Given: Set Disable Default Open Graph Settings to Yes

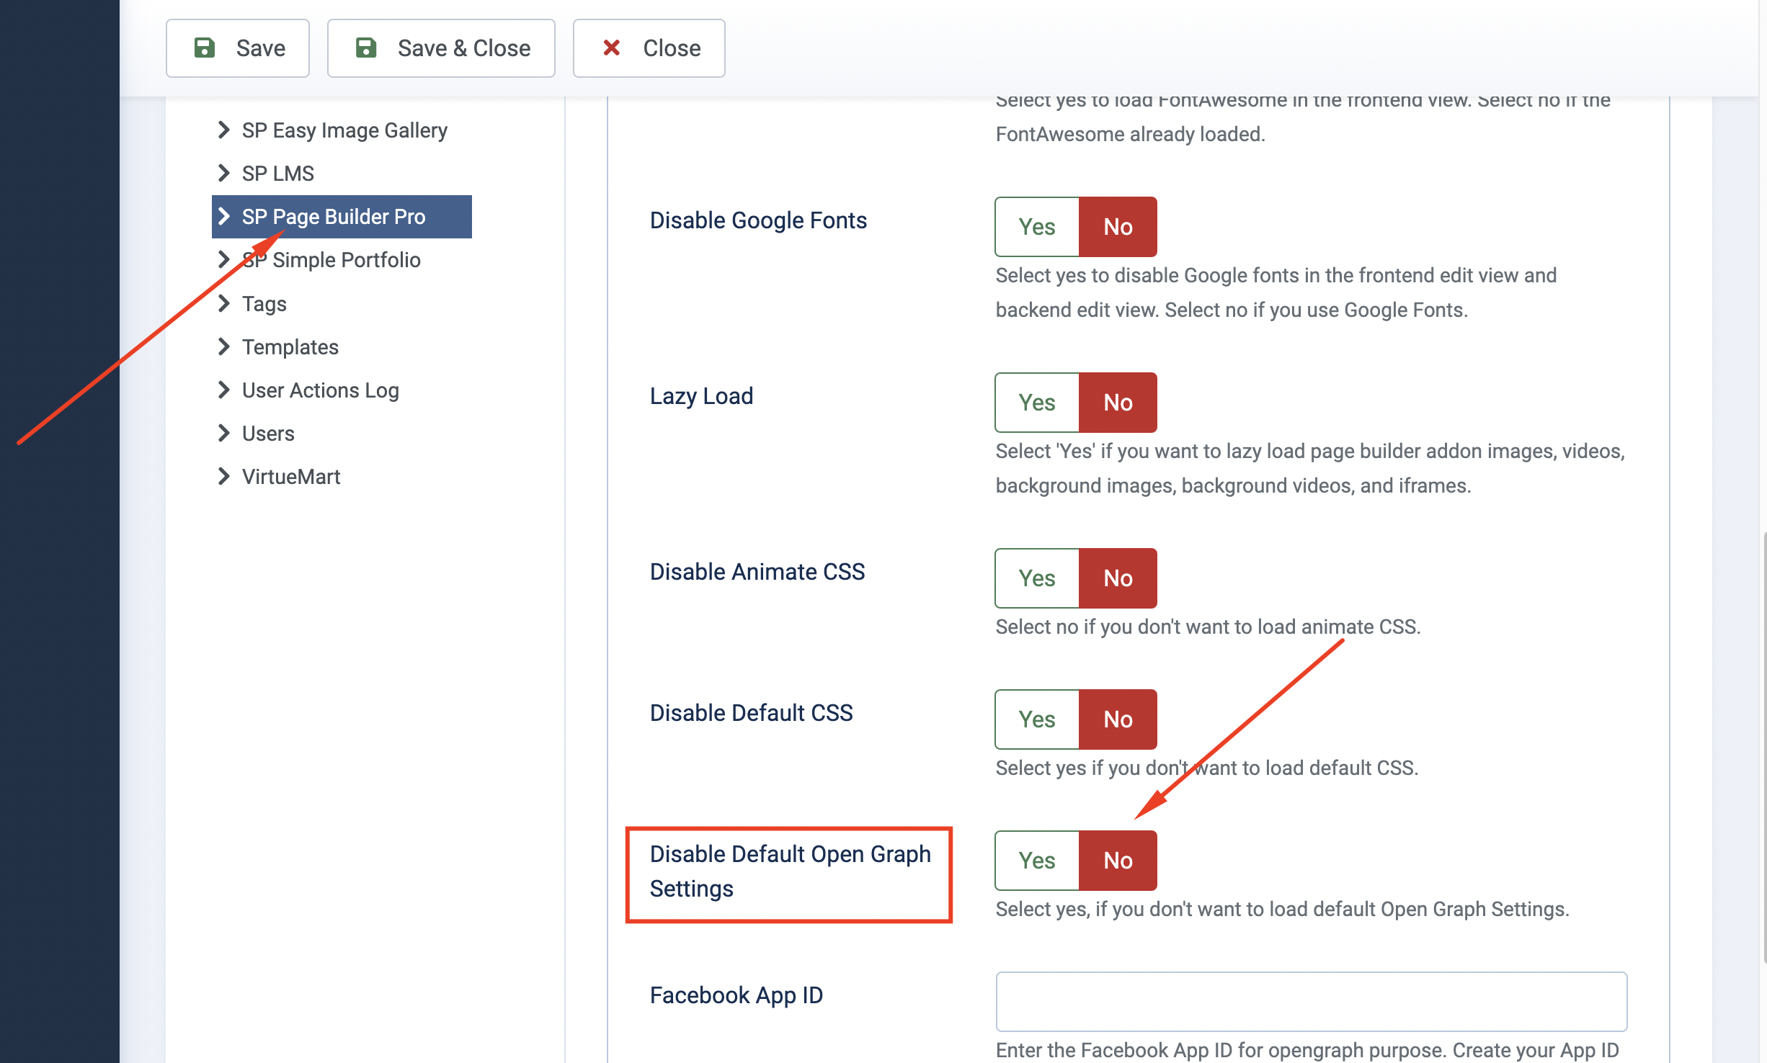Looking at the screenshot, I should [x=1037, y=861].
